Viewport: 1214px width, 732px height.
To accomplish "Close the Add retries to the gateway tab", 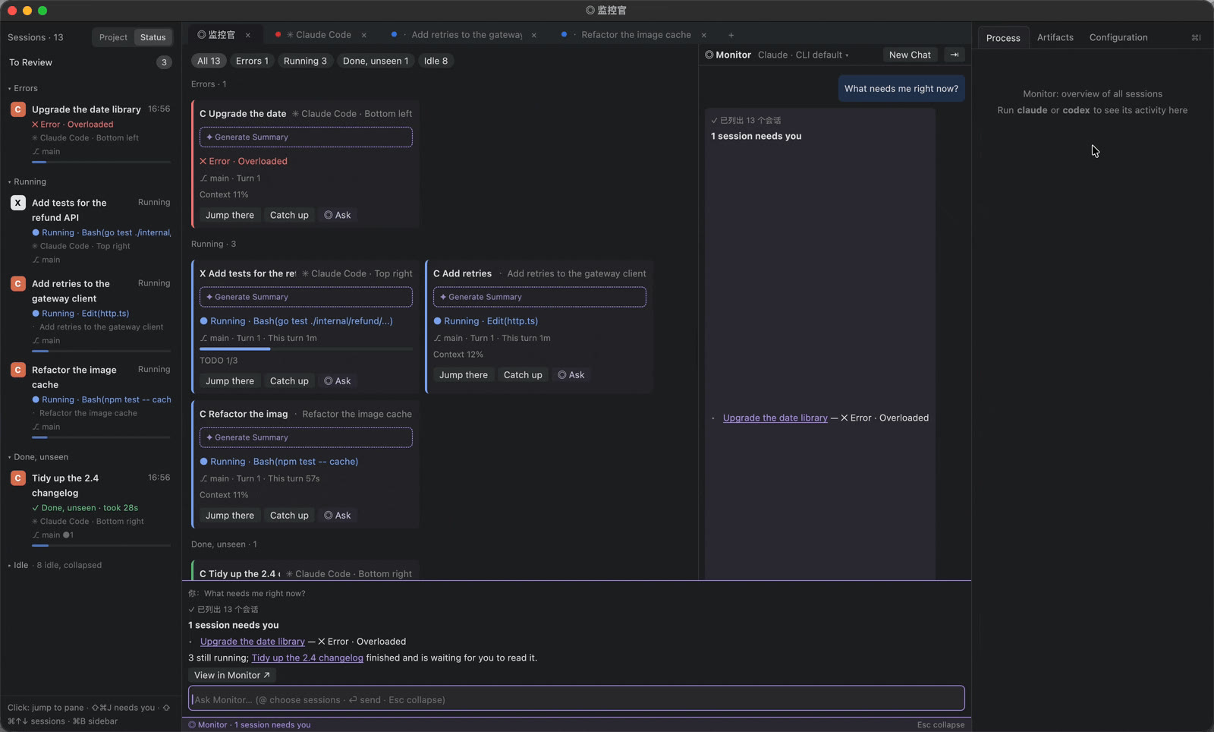I will pos(534,35).
